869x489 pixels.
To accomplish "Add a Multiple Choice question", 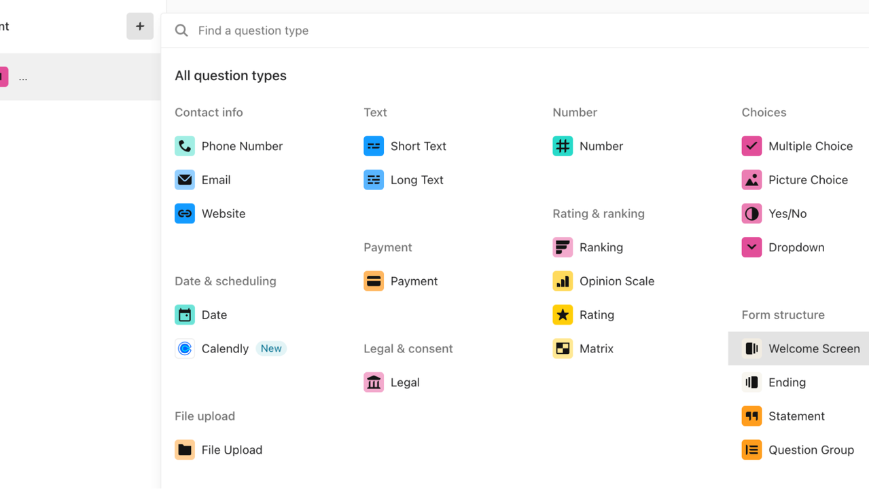I will pyautogui.click(x=809, y=146).
